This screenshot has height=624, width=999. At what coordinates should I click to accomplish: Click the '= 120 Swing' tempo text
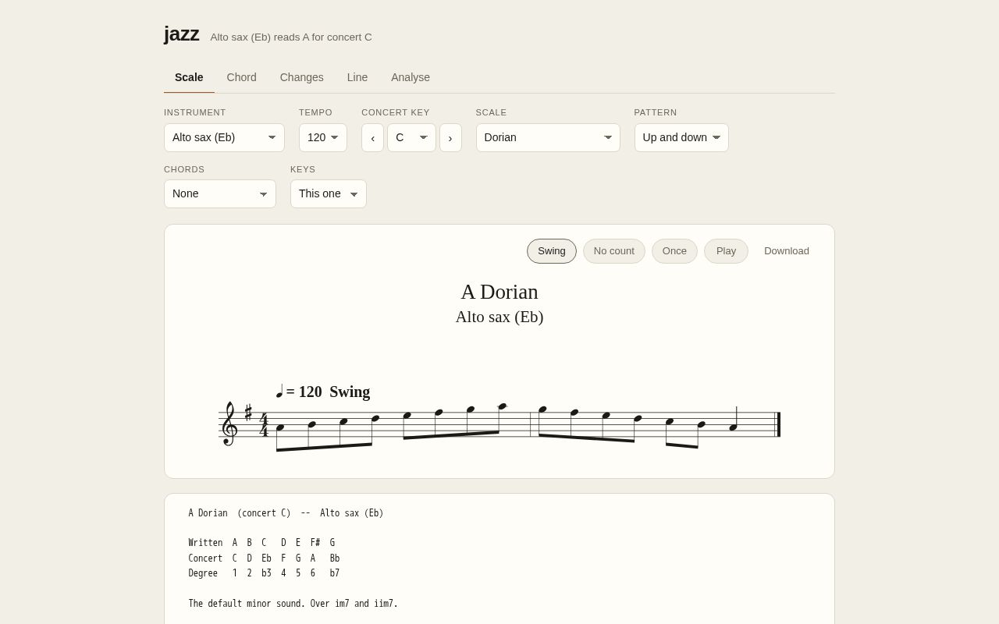pos(328,392)
